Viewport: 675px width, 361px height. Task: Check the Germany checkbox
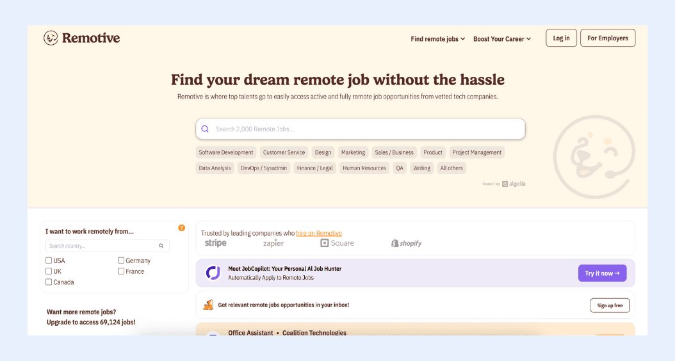(x=121, y=261)
